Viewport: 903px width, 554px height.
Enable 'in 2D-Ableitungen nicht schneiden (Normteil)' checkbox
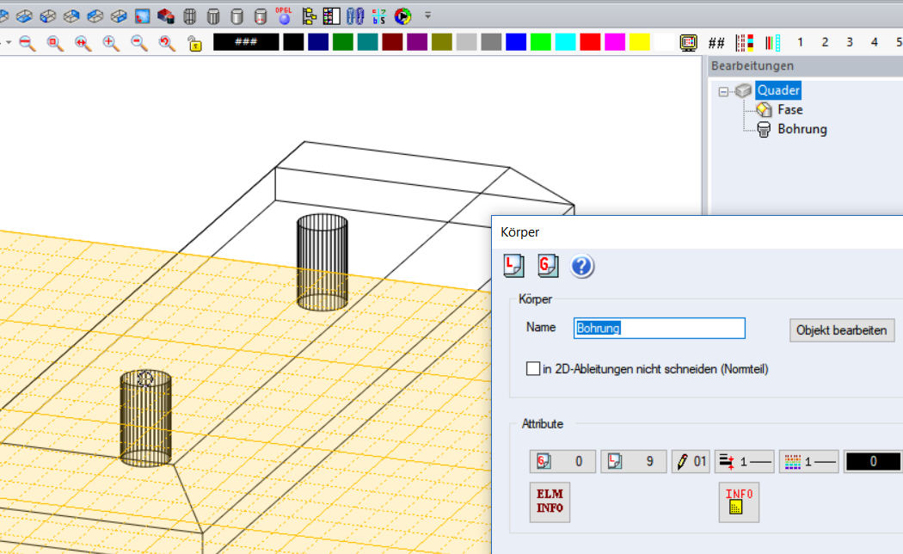tap(533, 368)
